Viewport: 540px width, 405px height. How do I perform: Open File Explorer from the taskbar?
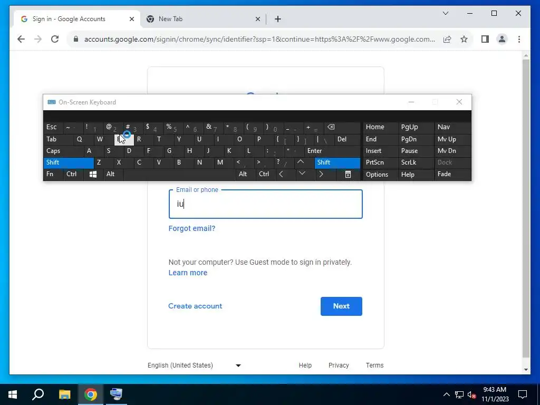click(64, 394)
